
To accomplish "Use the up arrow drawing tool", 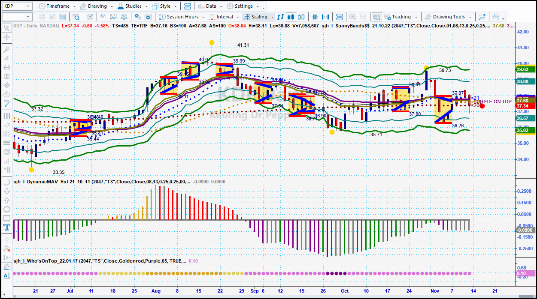I will coord(7,200).
